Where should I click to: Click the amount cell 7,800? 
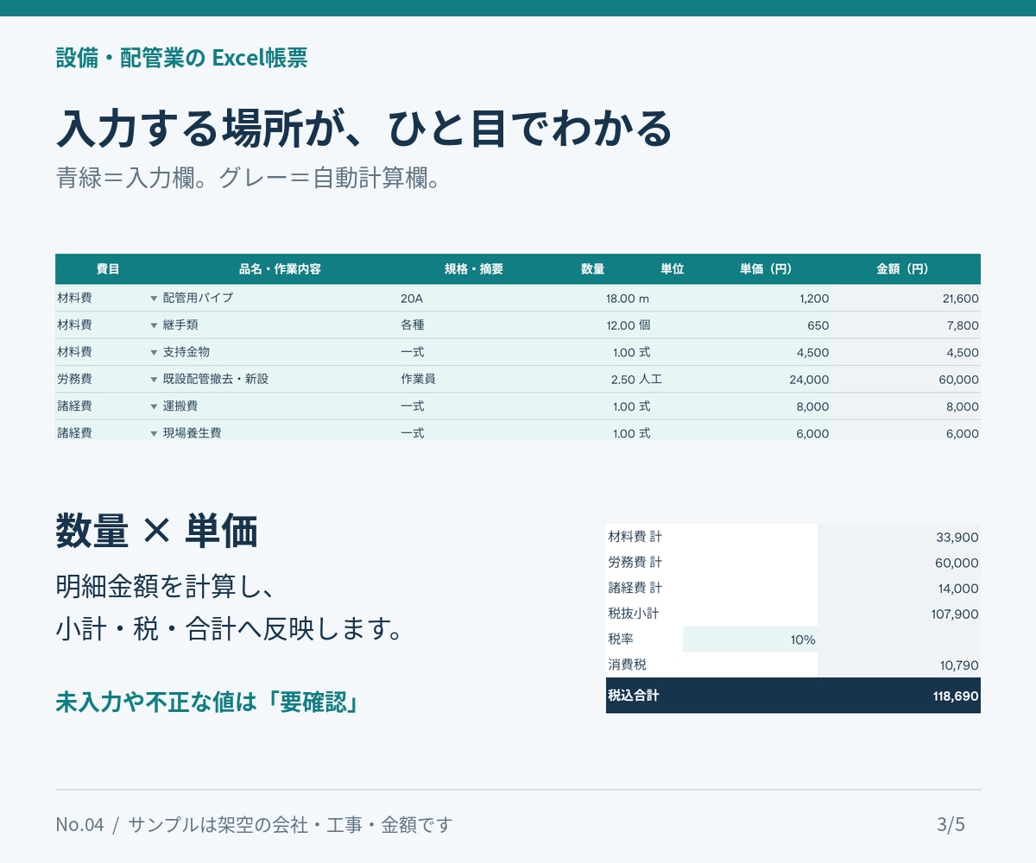(906, 325)
